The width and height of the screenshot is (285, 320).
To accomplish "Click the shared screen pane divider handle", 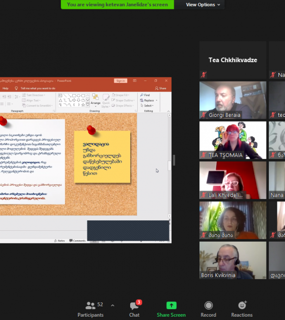I will [174, 160].
